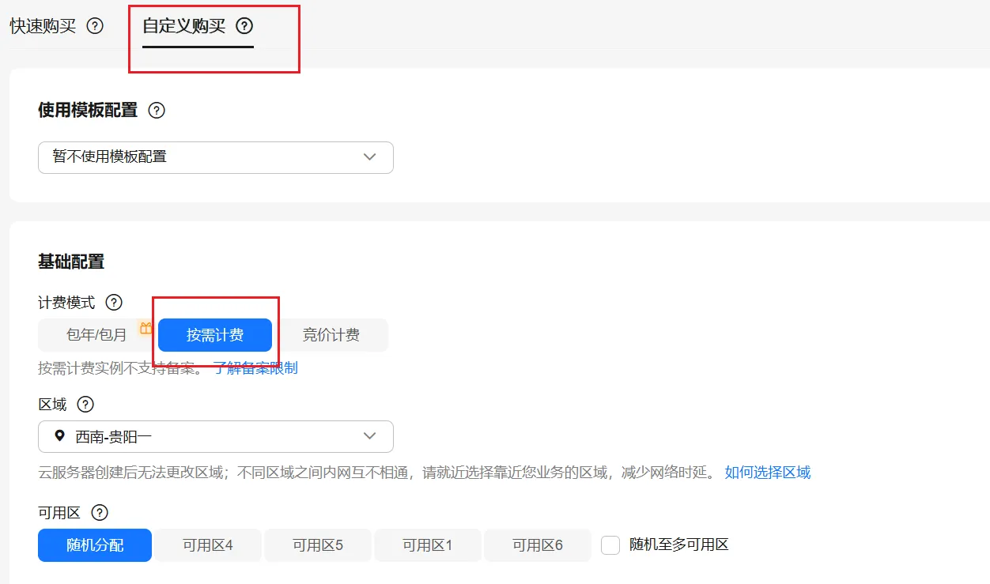Choose 竞价计费 billing mode
Image resolution: width=990 pixels, height=584 pixels.
tap(331, 335)
